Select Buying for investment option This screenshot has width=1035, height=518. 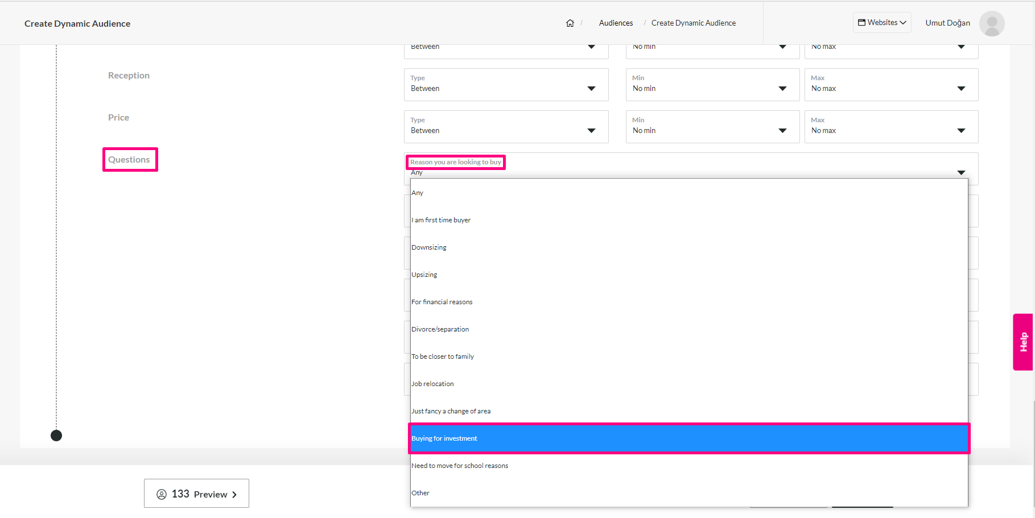pyautogui.click(x=689, y=438)
